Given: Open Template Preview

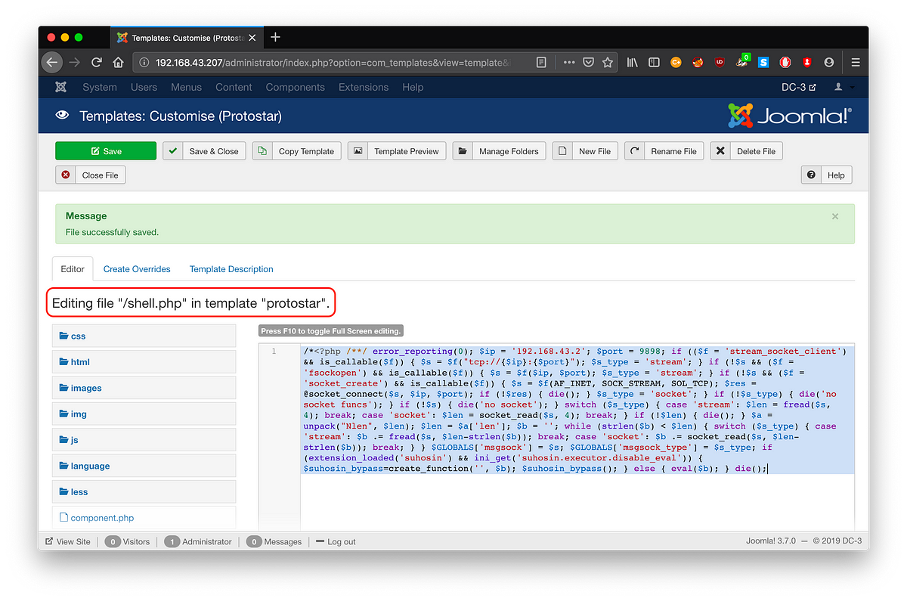Looking at the screenshot, I should [x=397, y=151].
